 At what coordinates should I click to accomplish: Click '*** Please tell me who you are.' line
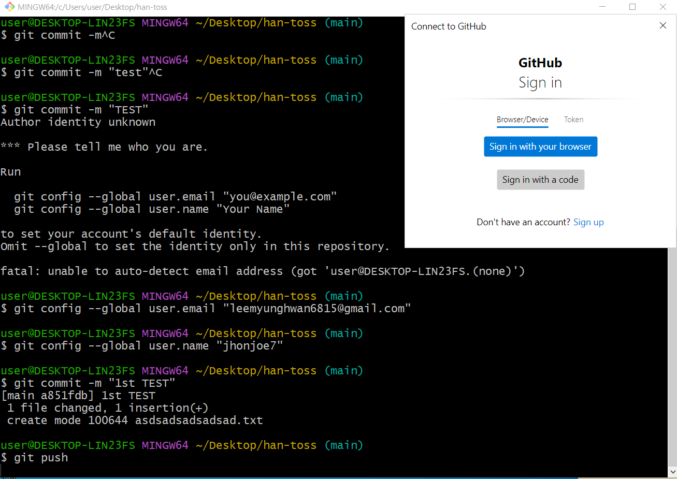(x=104, y=147)
